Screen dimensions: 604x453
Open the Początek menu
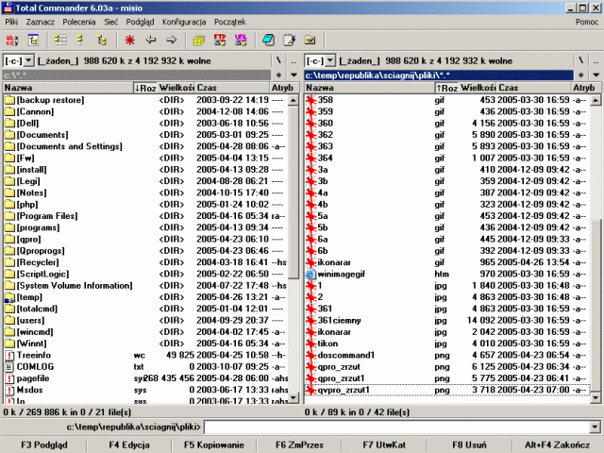pos(230,22)
